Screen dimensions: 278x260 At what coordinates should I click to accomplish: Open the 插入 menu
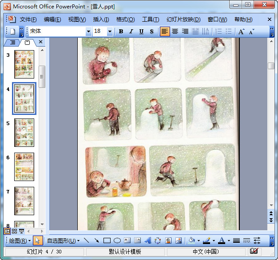point(101,20)
